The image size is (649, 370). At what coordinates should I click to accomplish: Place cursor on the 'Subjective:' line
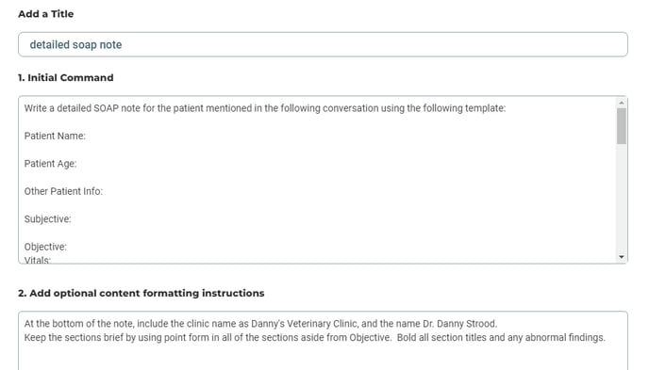point(47,218)
